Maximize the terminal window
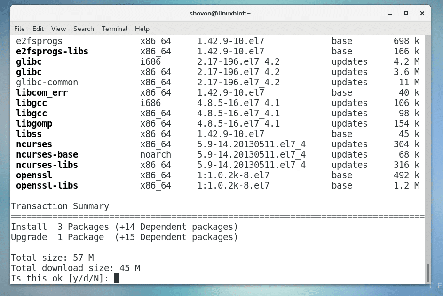 [x=406, y=13]
